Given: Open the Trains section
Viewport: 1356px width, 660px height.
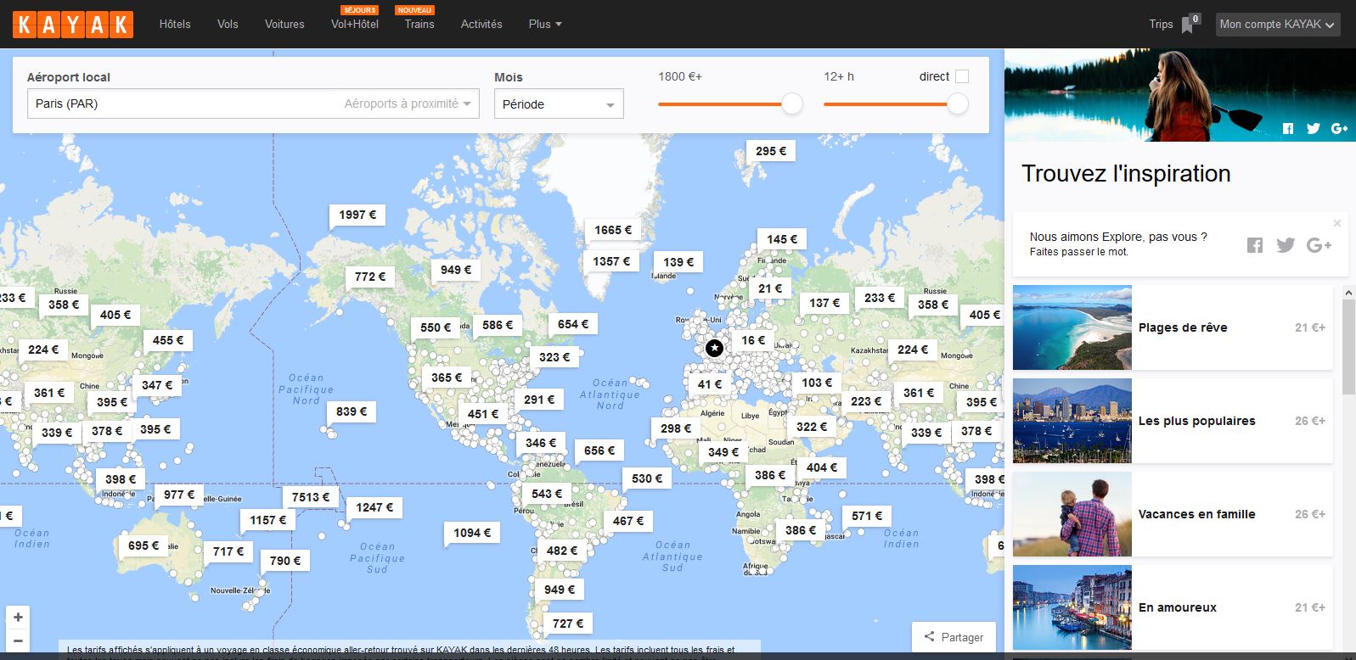Looking at the screenshot, I should point(419,25).
